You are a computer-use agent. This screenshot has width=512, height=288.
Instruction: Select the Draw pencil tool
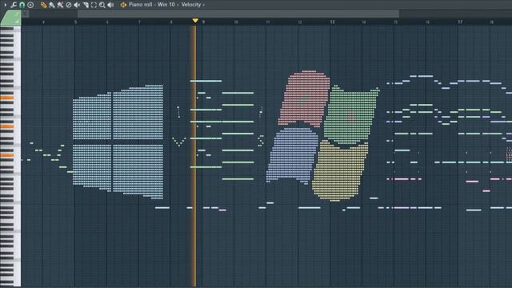click(x=43, y=5)
